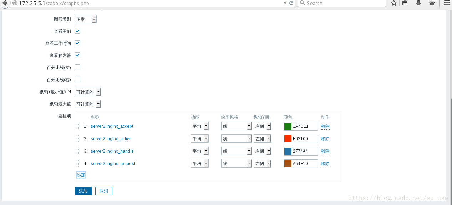Toggle 查看工作时间 checkbox
The height and width of the screenshot is (205, 452).
[77, 43]
